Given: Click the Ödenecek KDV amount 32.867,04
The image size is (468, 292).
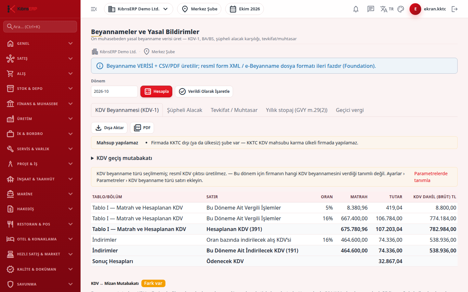Looking at the screenshot, I should [x=390, y=261].
